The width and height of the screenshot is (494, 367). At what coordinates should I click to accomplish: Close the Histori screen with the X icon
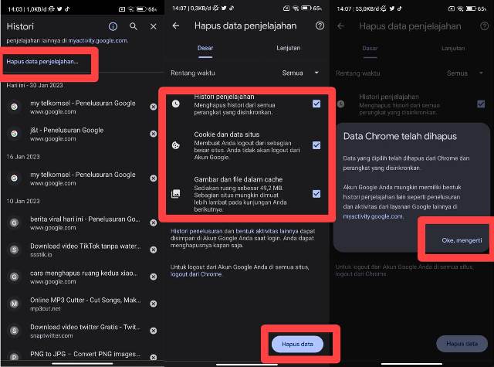154,27
